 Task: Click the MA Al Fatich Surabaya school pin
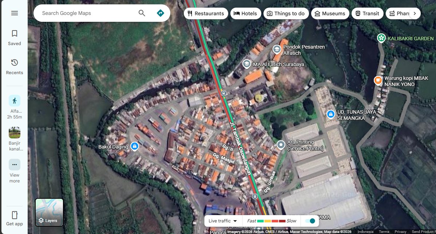pos(247,64)
